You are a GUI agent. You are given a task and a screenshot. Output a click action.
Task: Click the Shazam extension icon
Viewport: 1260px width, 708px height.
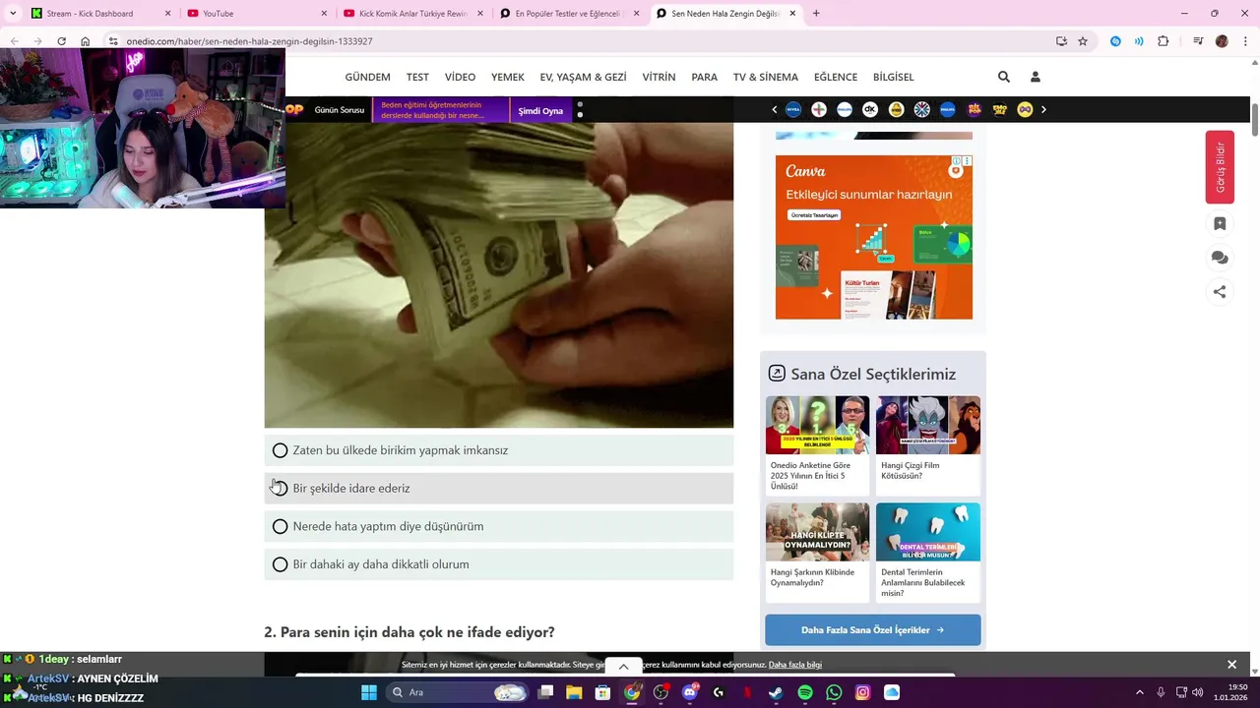click(1115, 41)
